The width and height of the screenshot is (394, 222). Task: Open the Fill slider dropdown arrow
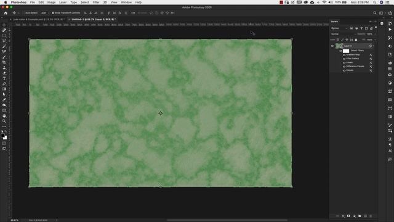pos(375,39)
